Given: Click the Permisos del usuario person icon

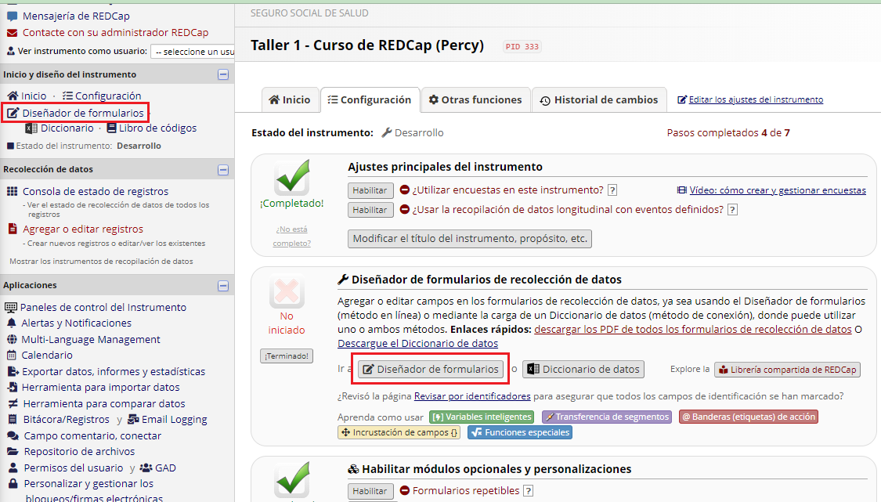Looking at the screenshot, I should 13,468.
